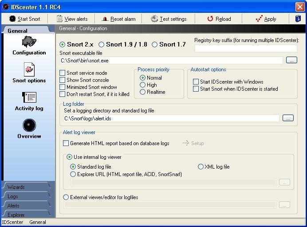The height and width of the screenshot is (227, 307).
Task: Enable Show Snort console checkbox
Action: click(62, 80)
